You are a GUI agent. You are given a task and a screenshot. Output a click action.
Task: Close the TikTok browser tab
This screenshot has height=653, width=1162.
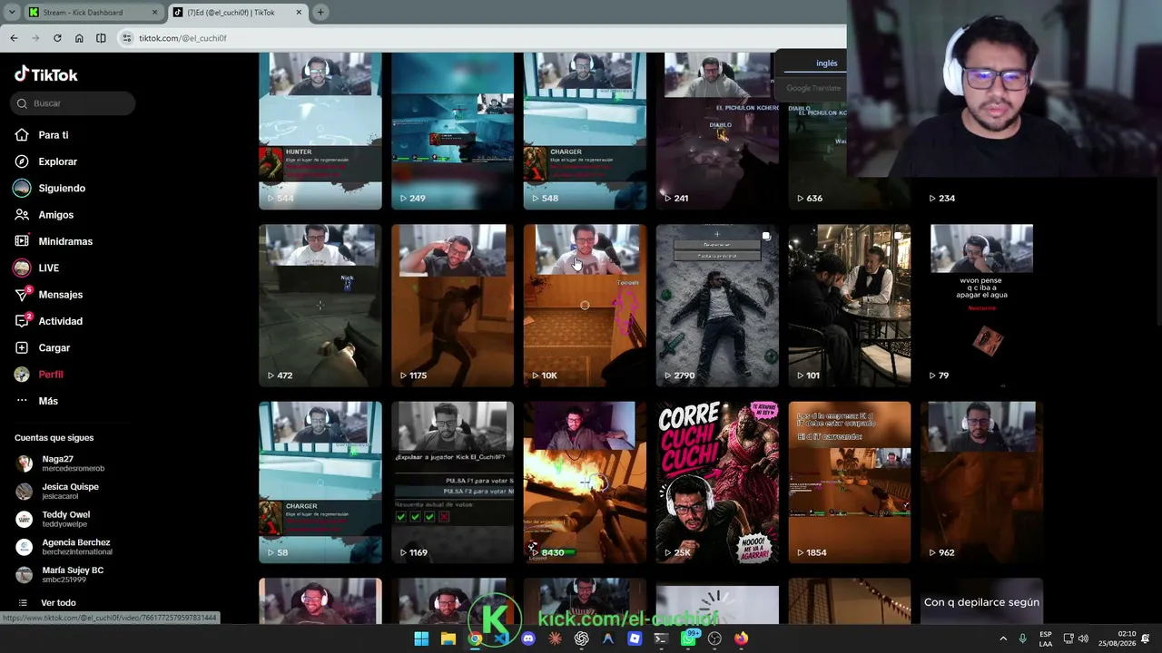pyautogui.click(x=299, y=13)
